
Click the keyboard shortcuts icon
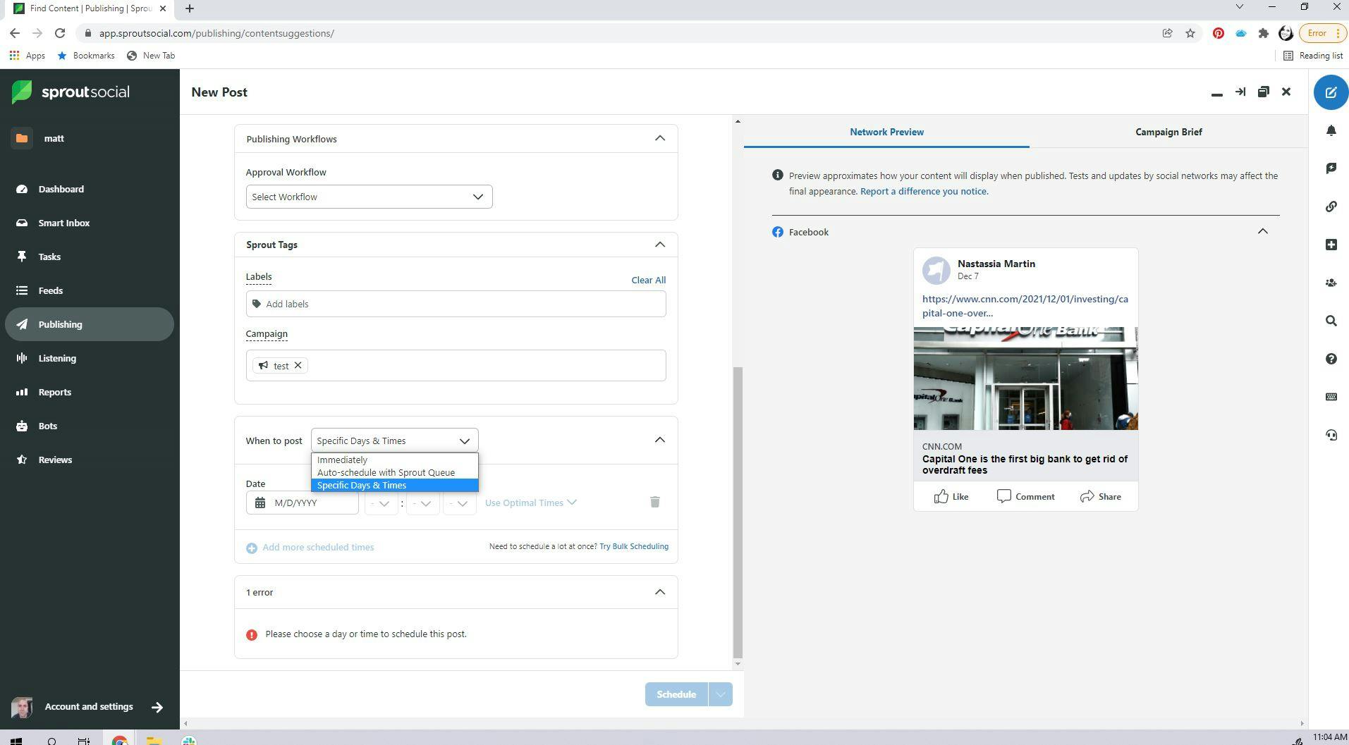coord(1331,397)
